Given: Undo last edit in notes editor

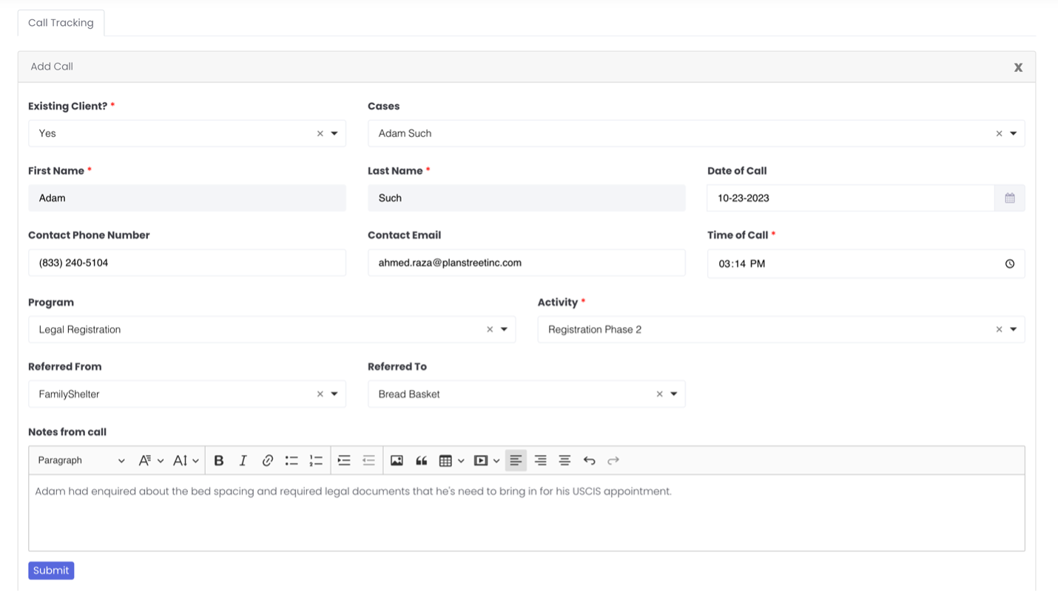Looking at the screenshot, I should (589, 460).
